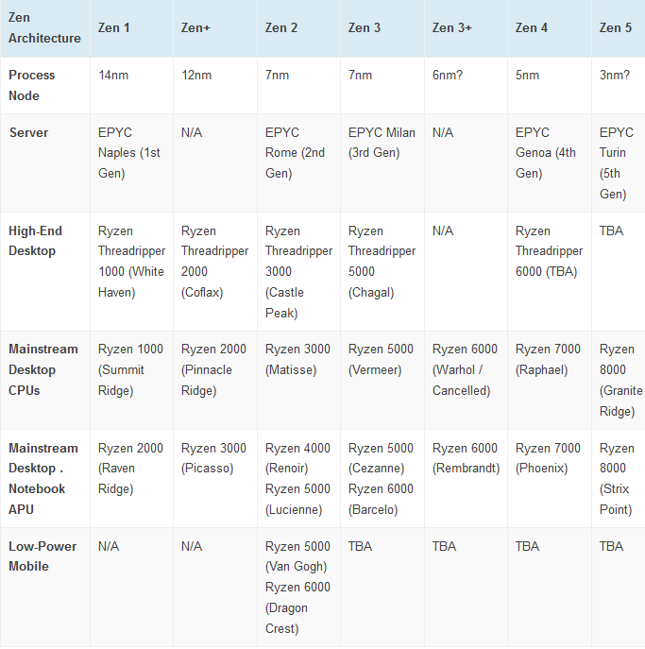This screenshot has height=649, width=645.
Task: Click the 14nm process node cell
Action: click(x=113, y=75)
